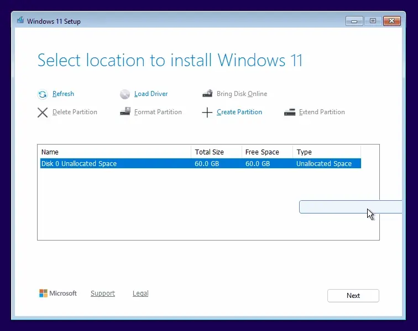Open the Load Driver link
The image size is (418, 331).
pyautogui.click(x=151, y=94)
